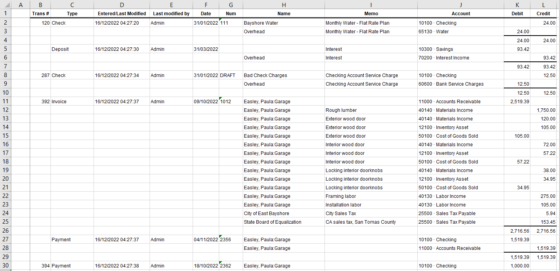Select the "Last modified by" header cell
Viewport: 559px width, 271px height.
(x=171, y=14)
